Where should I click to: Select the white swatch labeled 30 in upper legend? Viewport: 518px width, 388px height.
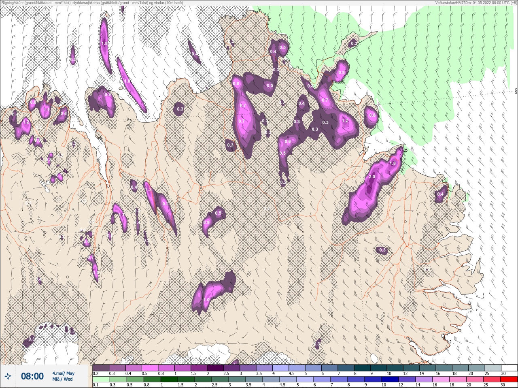pyautogui.click(x=509, y=368)
